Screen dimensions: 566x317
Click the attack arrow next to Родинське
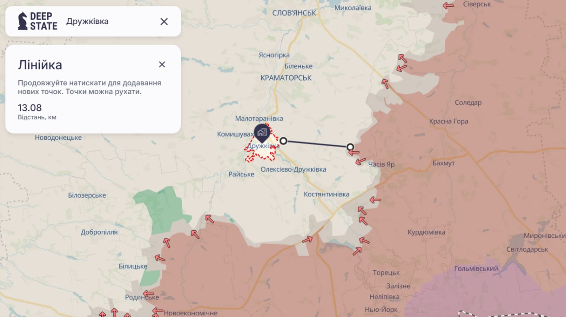click(x=149, y=294)
